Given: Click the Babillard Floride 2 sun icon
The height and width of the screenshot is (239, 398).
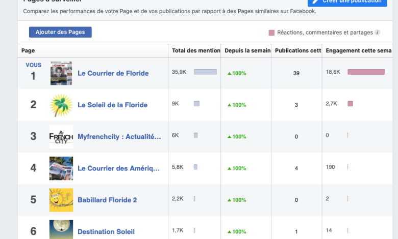Looking at the screenshot, I should coord(61,200).
